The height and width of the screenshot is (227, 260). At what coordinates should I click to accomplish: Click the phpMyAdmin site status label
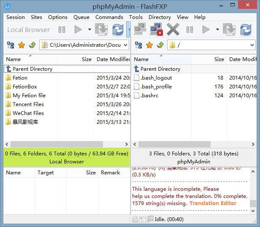pos(194,162)
